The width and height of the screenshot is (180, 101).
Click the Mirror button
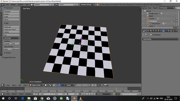[x=11, y=20]
